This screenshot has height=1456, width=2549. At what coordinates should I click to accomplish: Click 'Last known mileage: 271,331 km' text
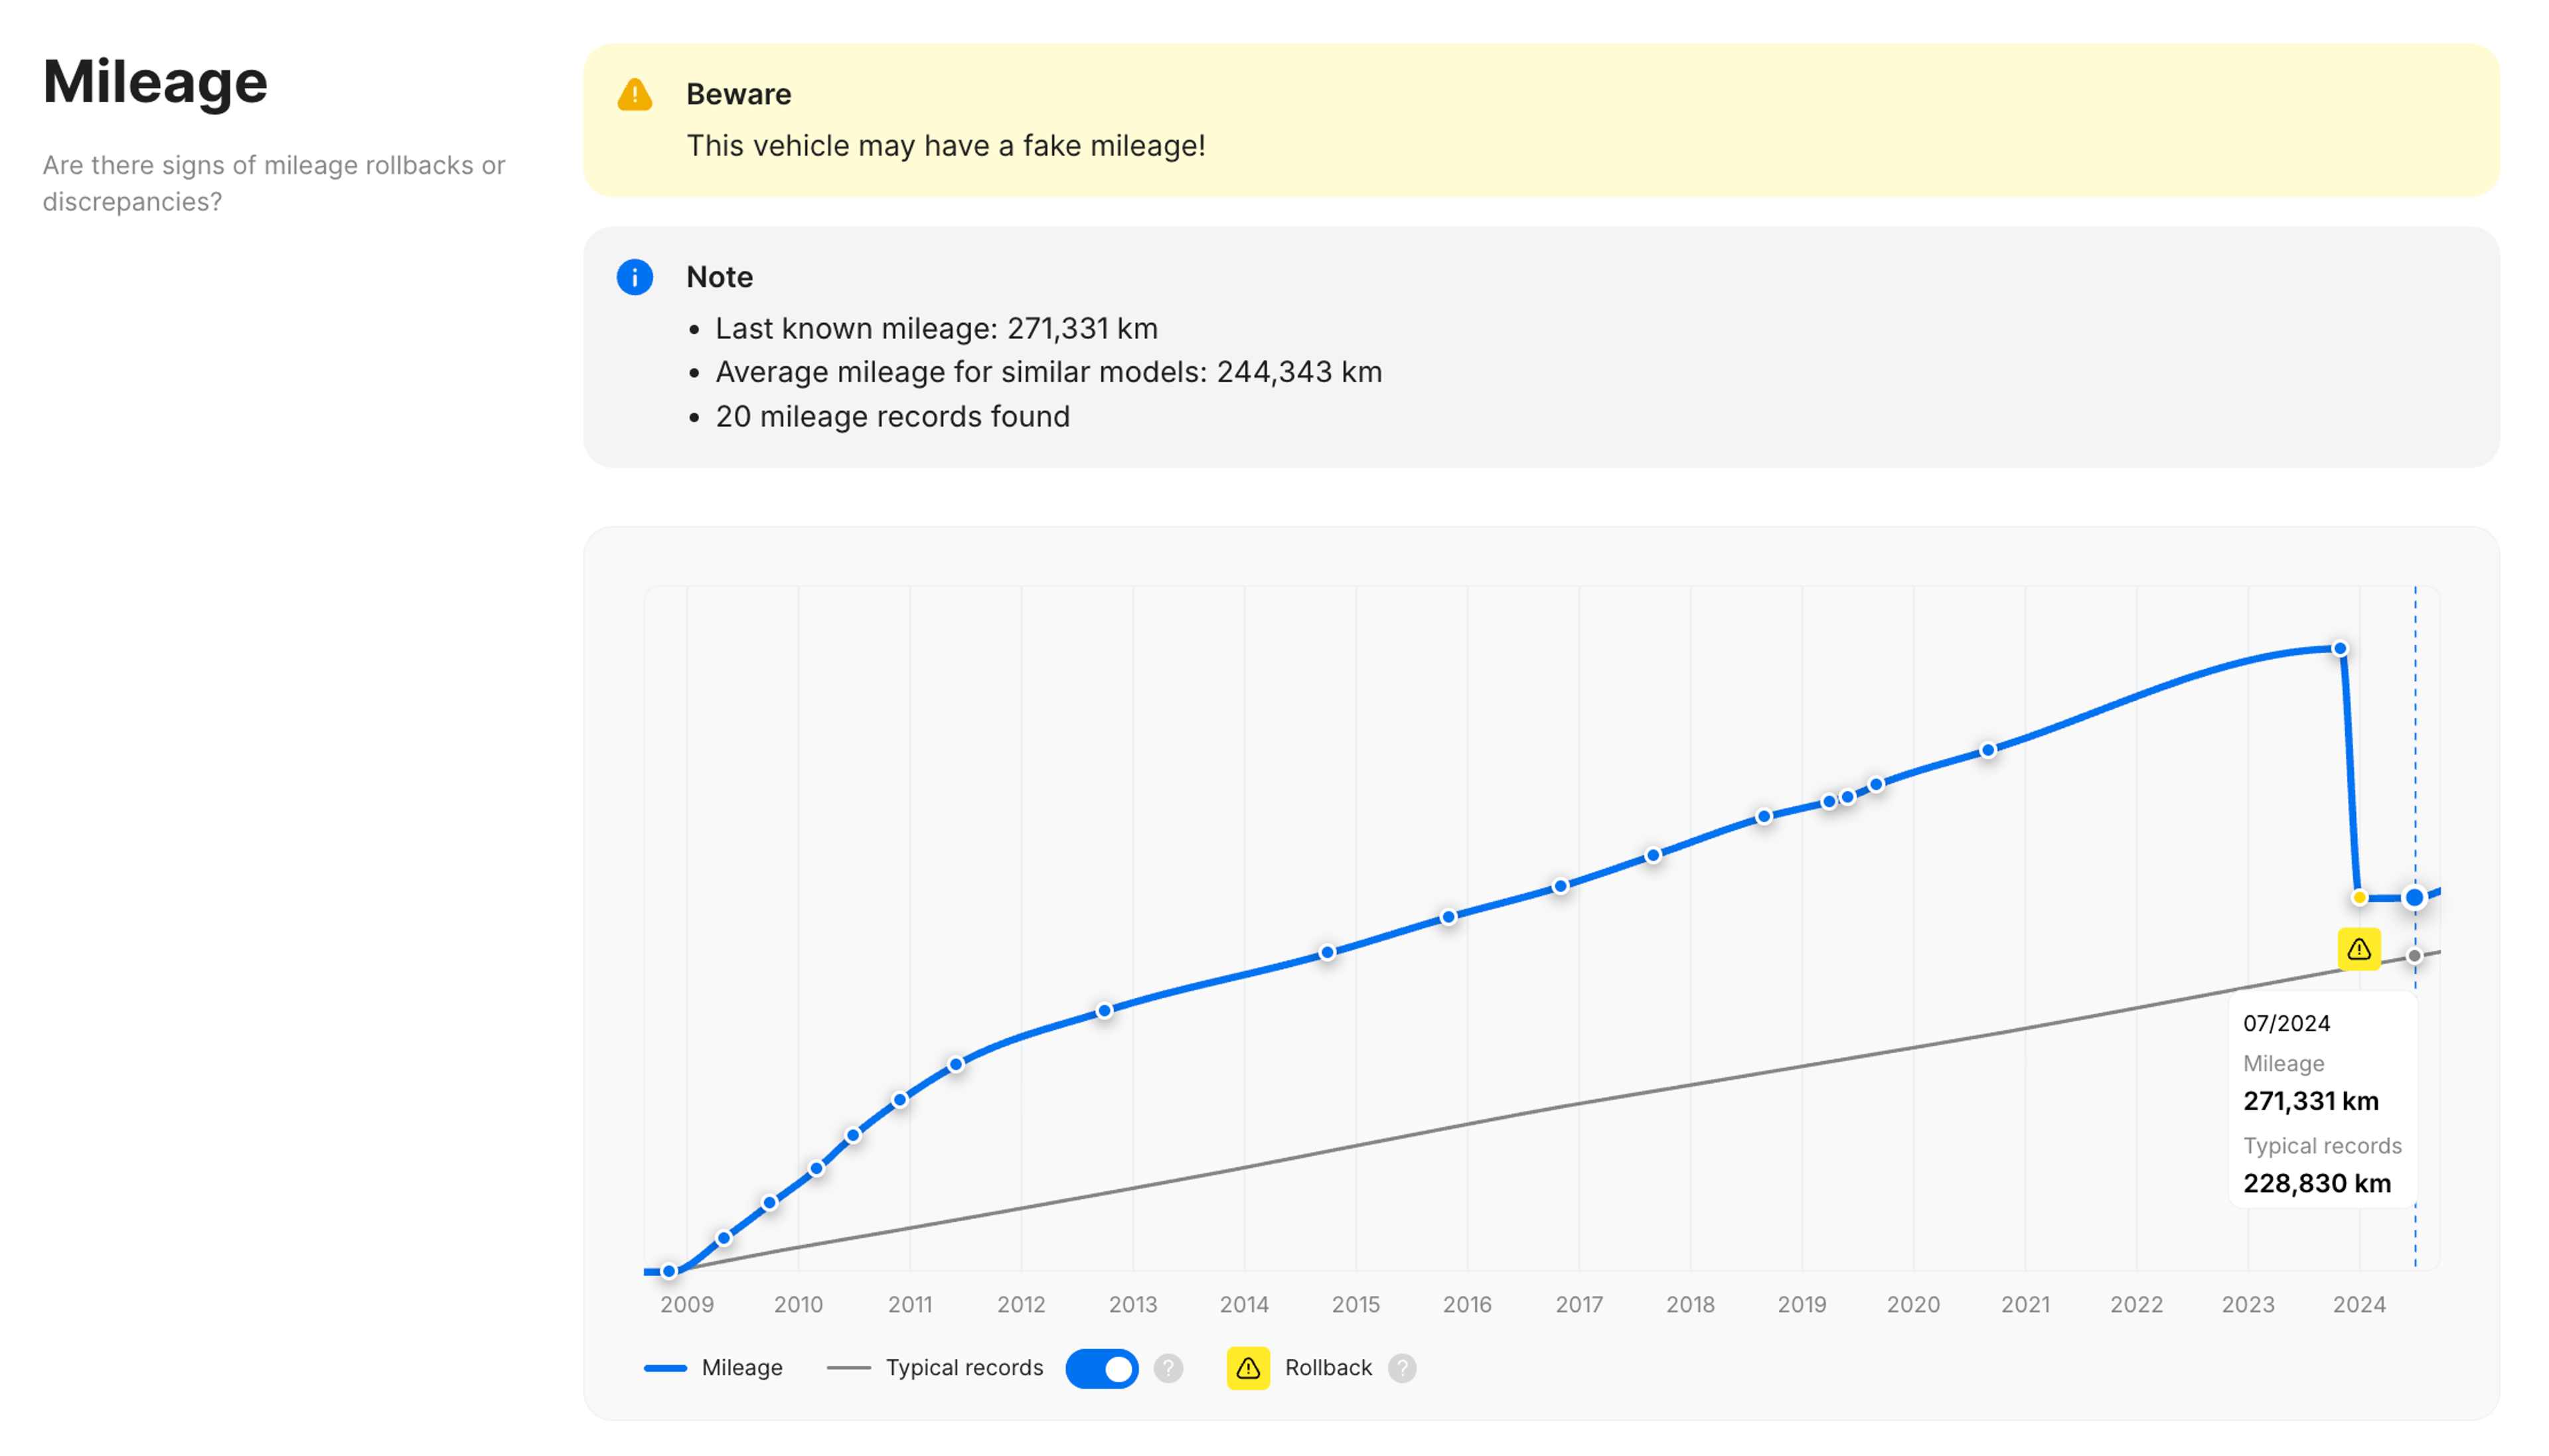[x=936, y=328]
